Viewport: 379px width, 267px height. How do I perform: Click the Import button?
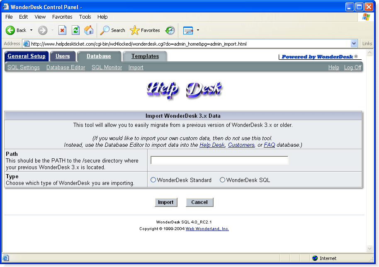(x=166, y=202)
